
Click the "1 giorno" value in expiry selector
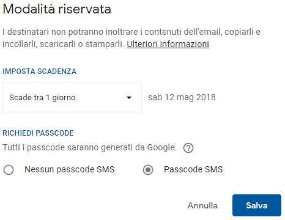(61, 98)
